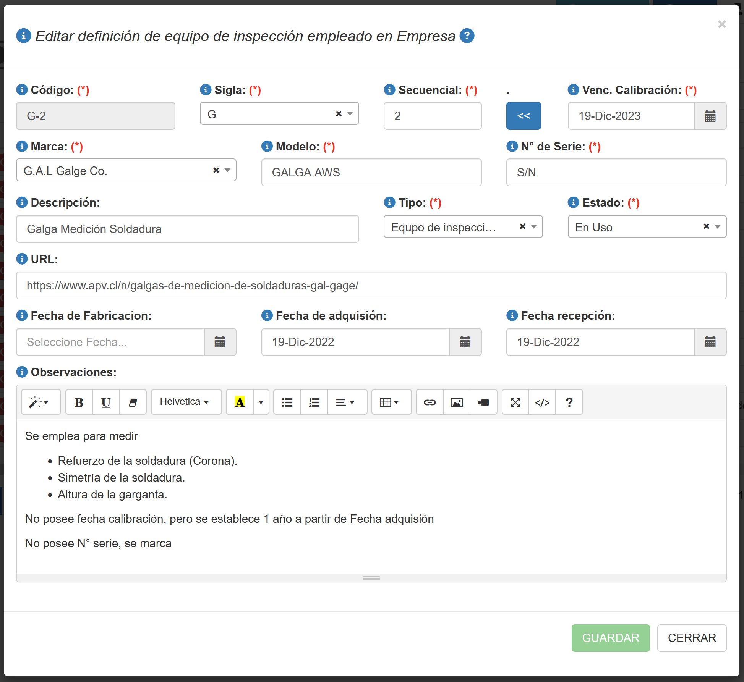Clear the Marca selection with x
Screen dimensions: 744x682
pos(216,170)
